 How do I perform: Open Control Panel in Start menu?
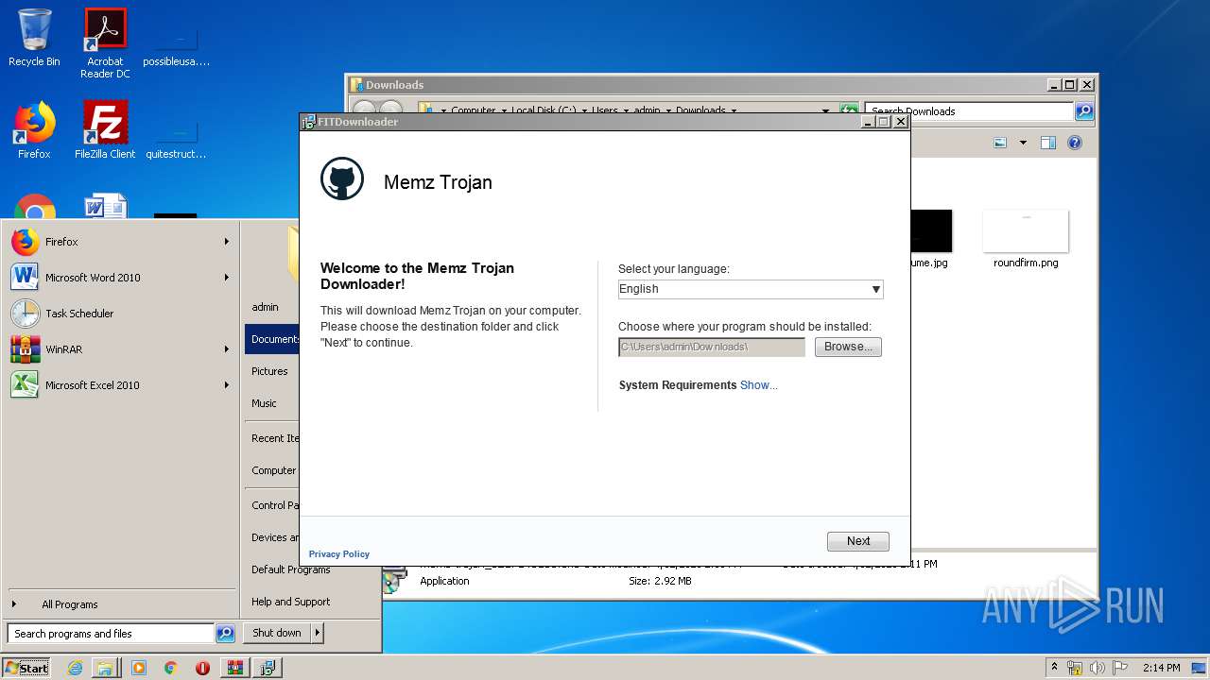tap(273, 505)
